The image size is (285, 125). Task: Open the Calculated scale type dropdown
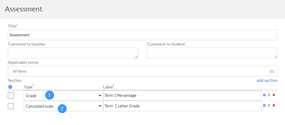pos(63,106)
